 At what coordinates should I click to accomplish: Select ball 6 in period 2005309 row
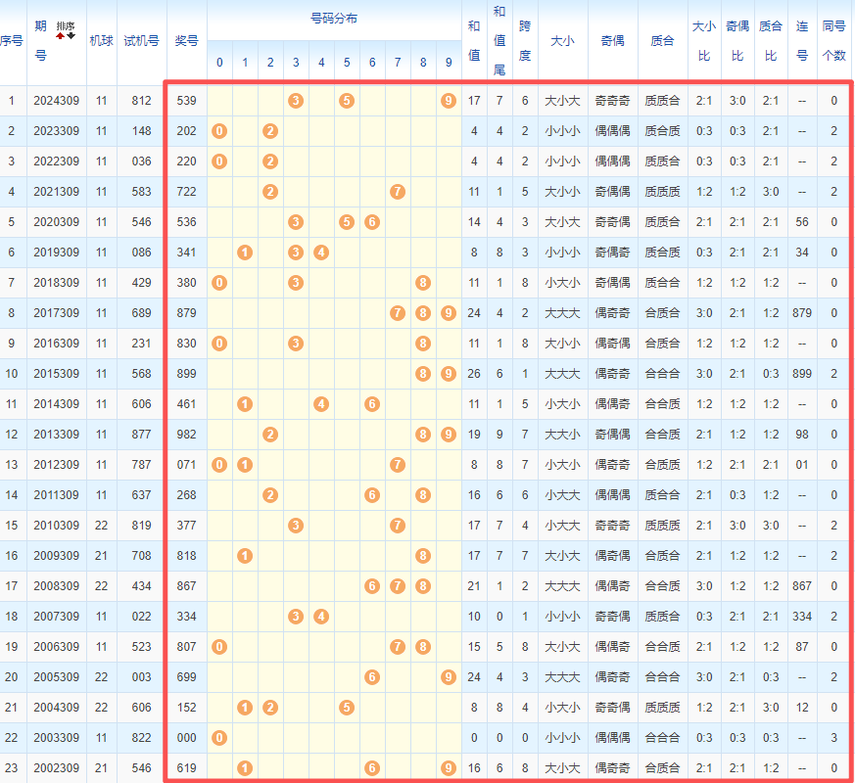pos(372,677)
